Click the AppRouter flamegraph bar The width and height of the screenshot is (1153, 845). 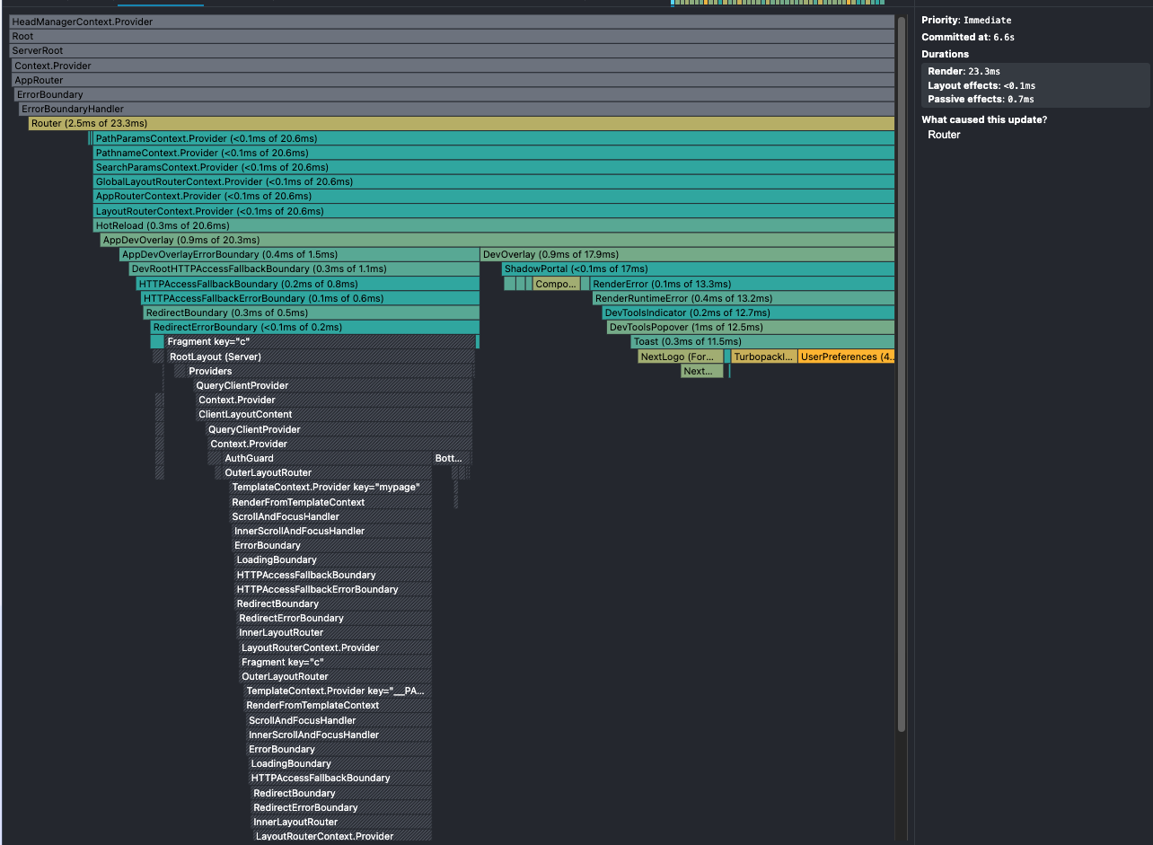tap(453, 80)
